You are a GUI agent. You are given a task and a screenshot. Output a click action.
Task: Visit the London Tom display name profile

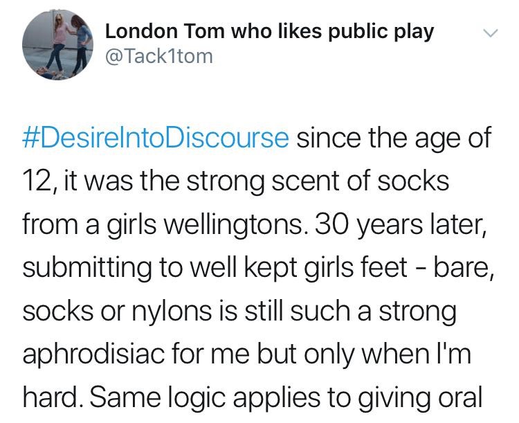269,32
